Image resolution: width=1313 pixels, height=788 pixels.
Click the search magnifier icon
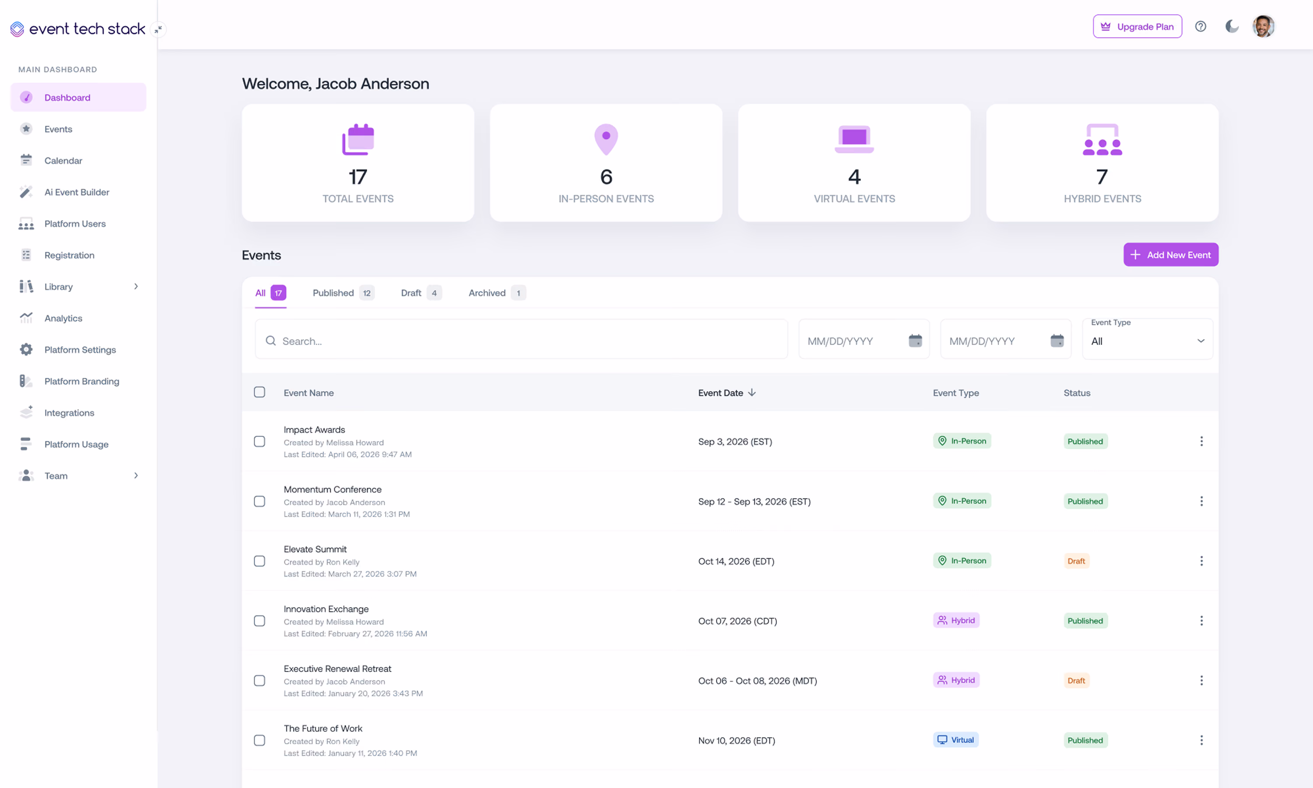pos(270,340)
